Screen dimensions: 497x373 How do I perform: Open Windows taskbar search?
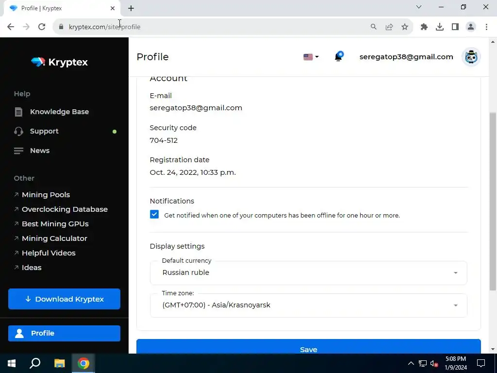coord(35,363)
